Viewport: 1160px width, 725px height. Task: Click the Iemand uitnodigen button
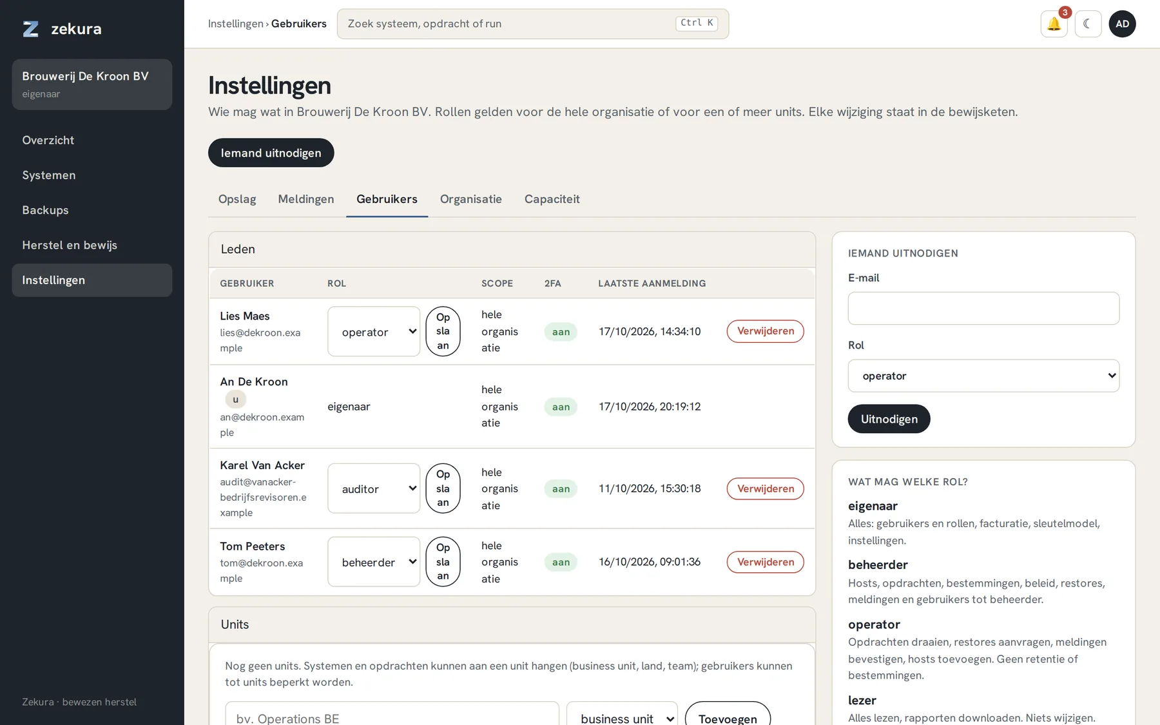271,153
